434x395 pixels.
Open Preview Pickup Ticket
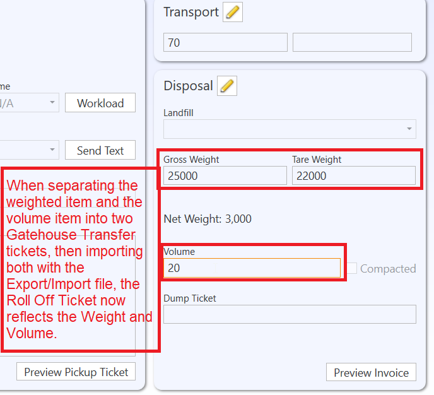coord(76,372)
